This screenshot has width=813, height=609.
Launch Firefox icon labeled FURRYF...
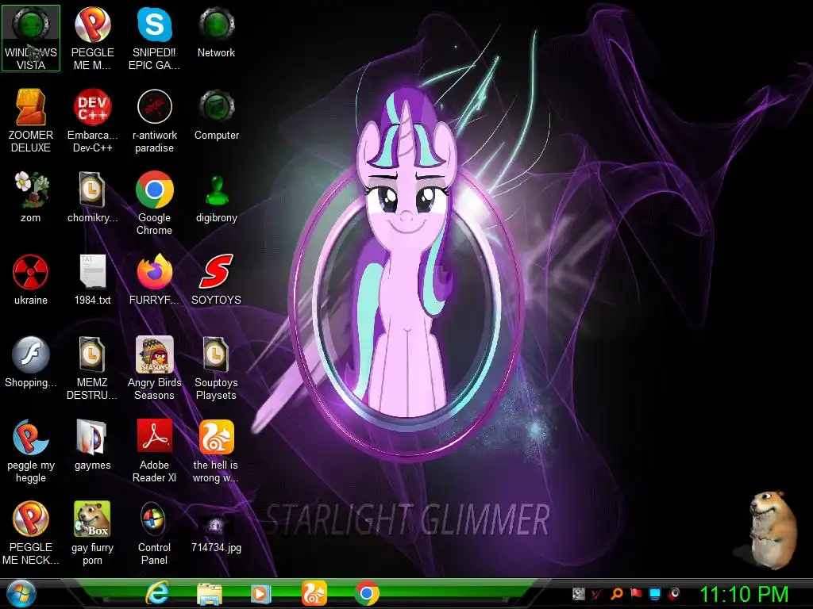pyautogui.click(x=154, y=280)
